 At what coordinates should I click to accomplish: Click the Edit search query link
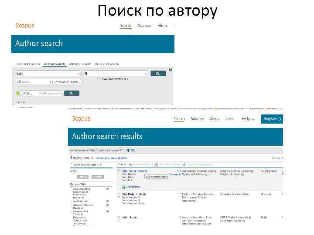[x=133, y=150]
